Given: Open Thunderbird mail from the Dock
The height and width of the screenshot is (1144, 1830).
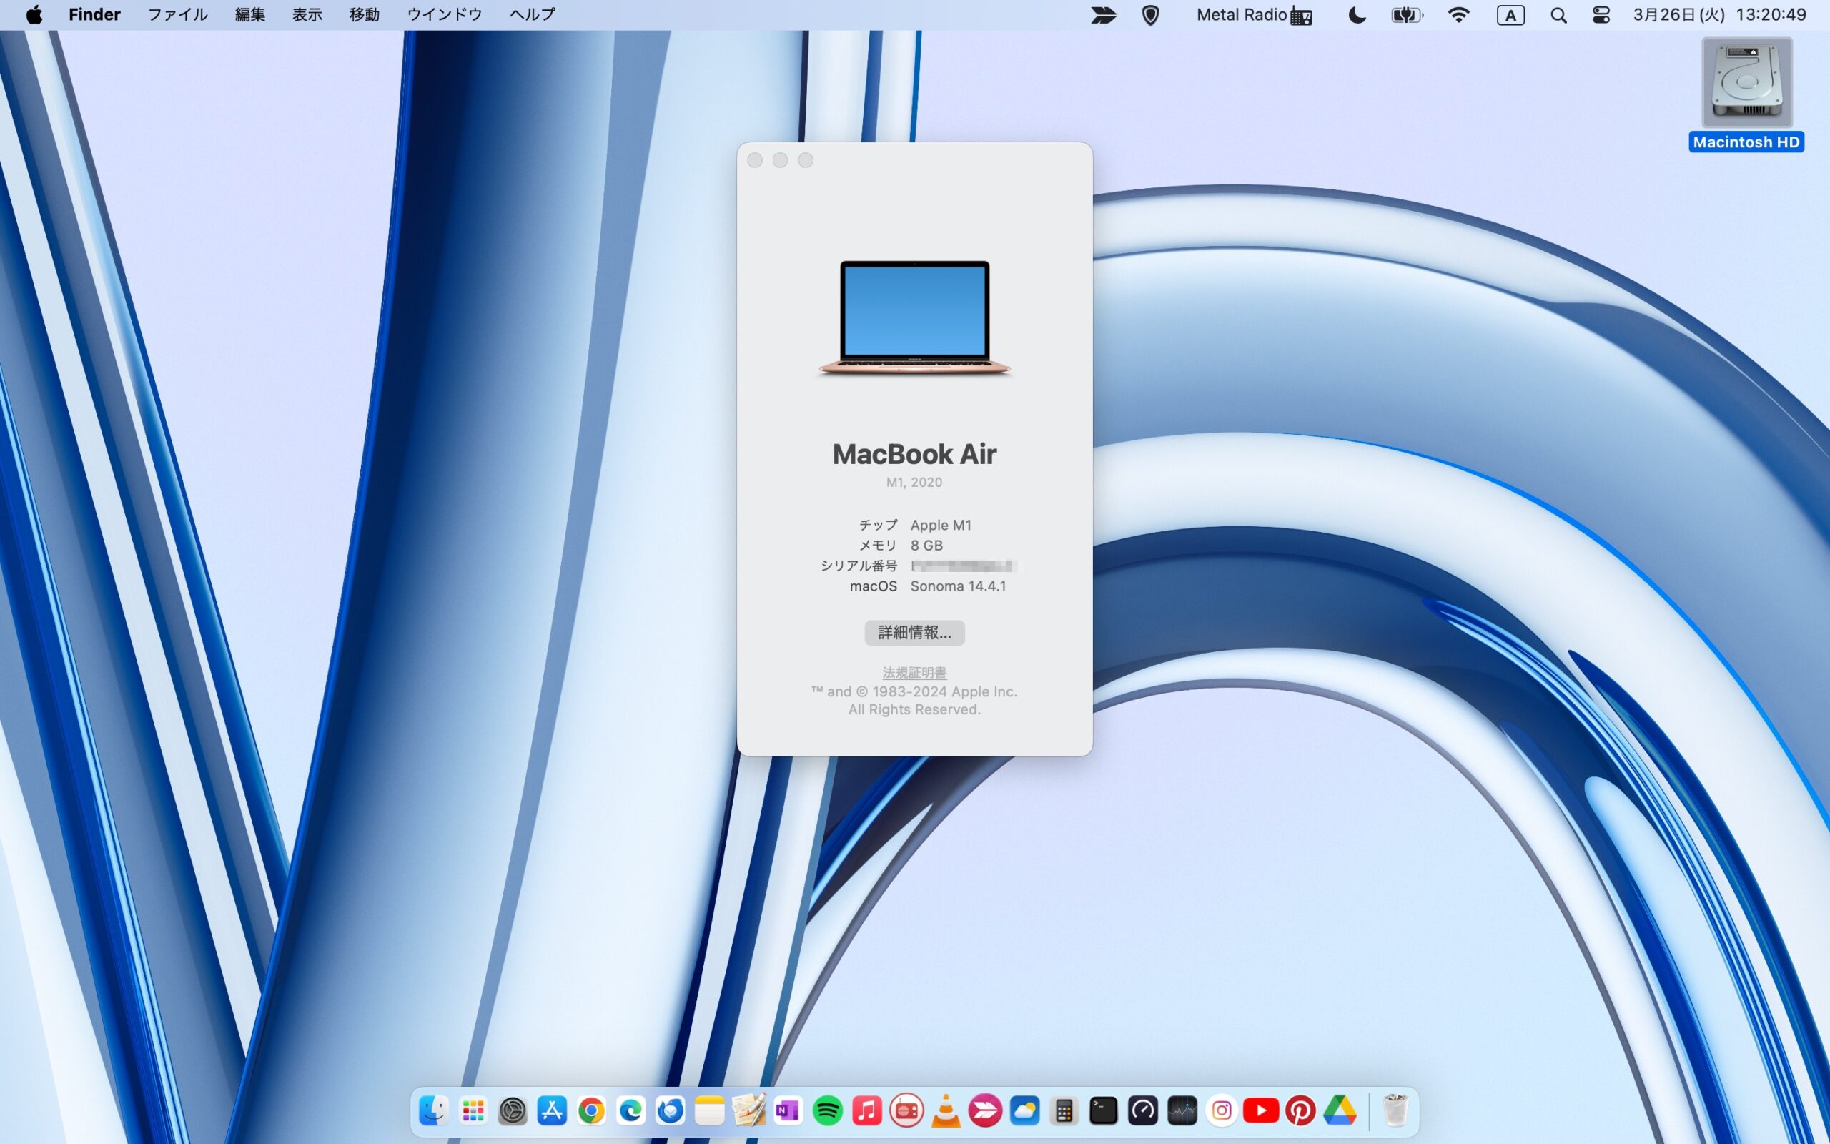Looking at the screenshot, I should (x=670, y=1110).
